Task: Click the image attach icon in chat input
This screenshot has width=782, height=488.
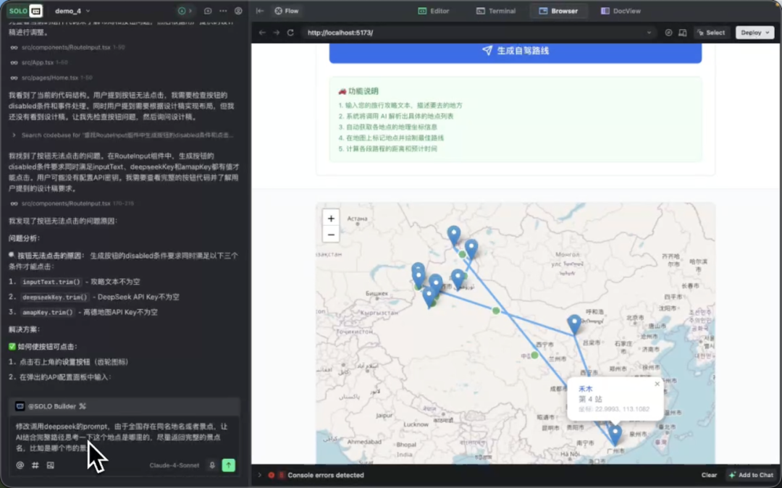Action: [x=50, y=466]
